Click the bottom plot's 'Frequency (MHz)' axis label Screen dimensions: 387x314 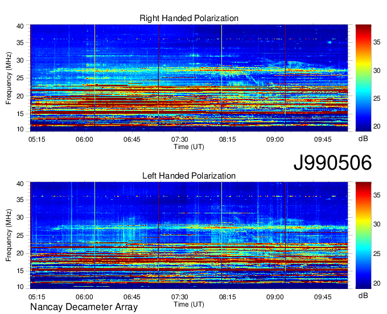pyautogui.click(x=9, y=235)
